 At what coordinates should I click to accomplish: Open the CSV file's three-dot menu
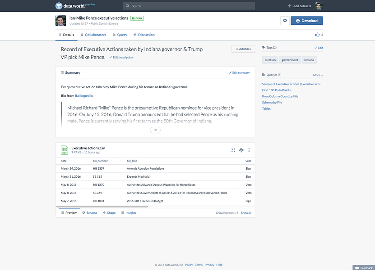(249, 150)
